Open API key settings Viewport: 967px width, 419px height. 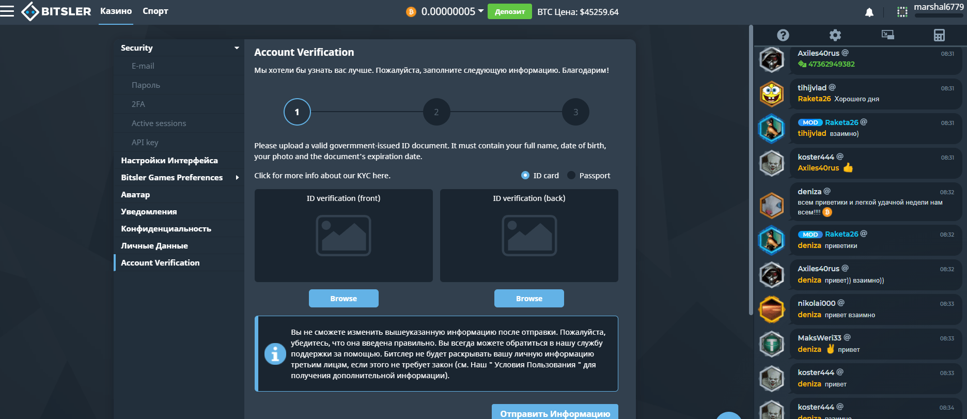145,142
